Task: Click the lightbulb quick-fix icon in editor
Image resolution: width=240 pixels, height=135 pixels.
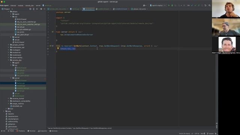Action: [x=58, y=48]
